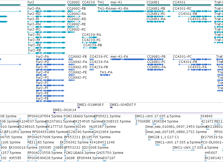Click EST EK308333.5prime
Image resolution: width=223 pixels, height=162 pixels.
tap(116, 121)
